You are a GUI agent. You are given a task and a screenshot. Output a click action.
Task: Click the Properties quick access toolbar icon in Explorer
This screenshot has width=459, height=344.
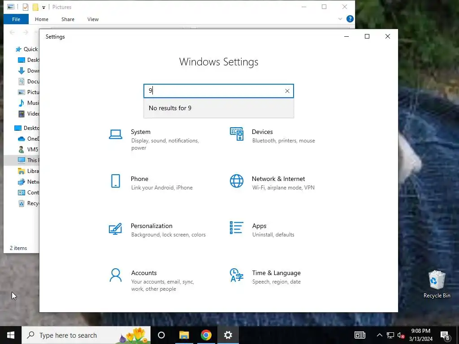[x=26, y=7]
